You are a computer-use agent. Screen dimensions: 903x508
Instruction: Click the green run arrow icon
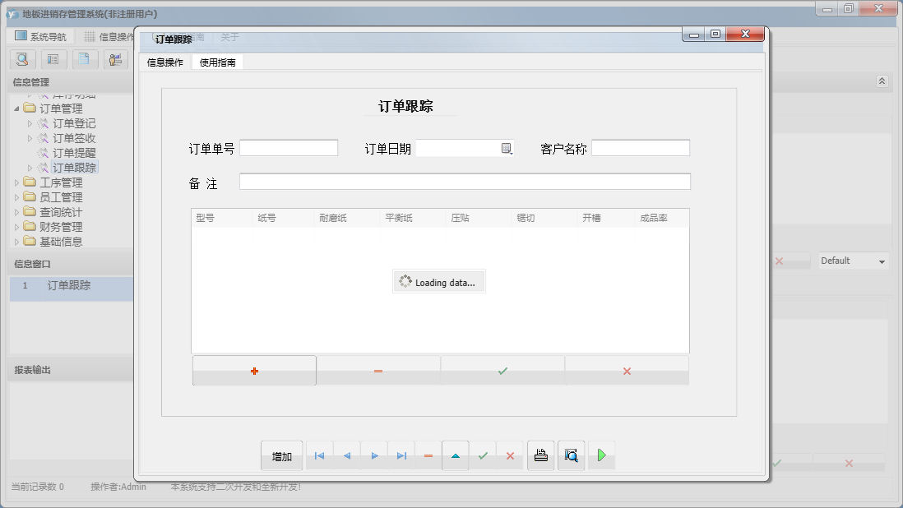(x=601, y=455)
